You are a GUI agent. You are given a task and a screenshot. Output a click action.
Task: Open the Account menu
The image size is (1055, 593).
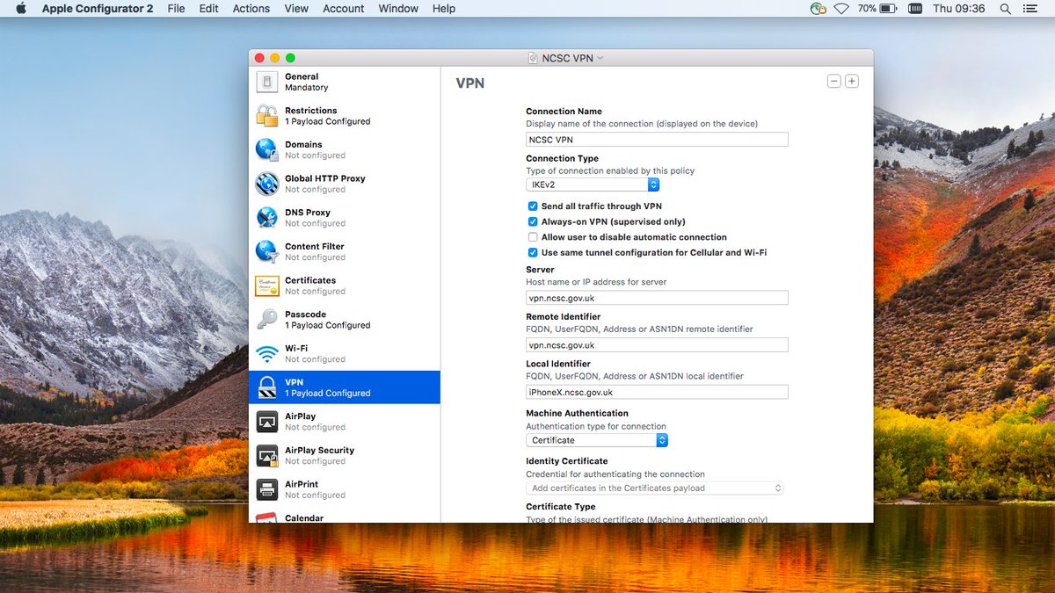pos(344,8)
